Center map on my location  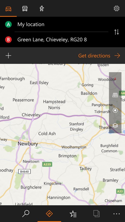tap(115, 110)
